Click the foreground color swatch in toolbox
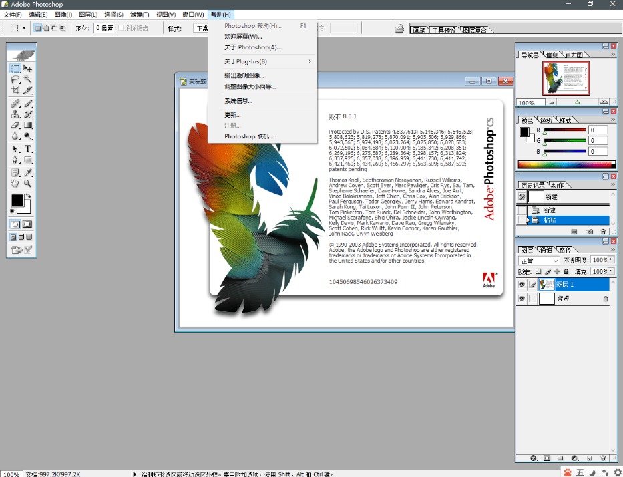The width and height of the screenshot is (623, 477). point(17,200)
